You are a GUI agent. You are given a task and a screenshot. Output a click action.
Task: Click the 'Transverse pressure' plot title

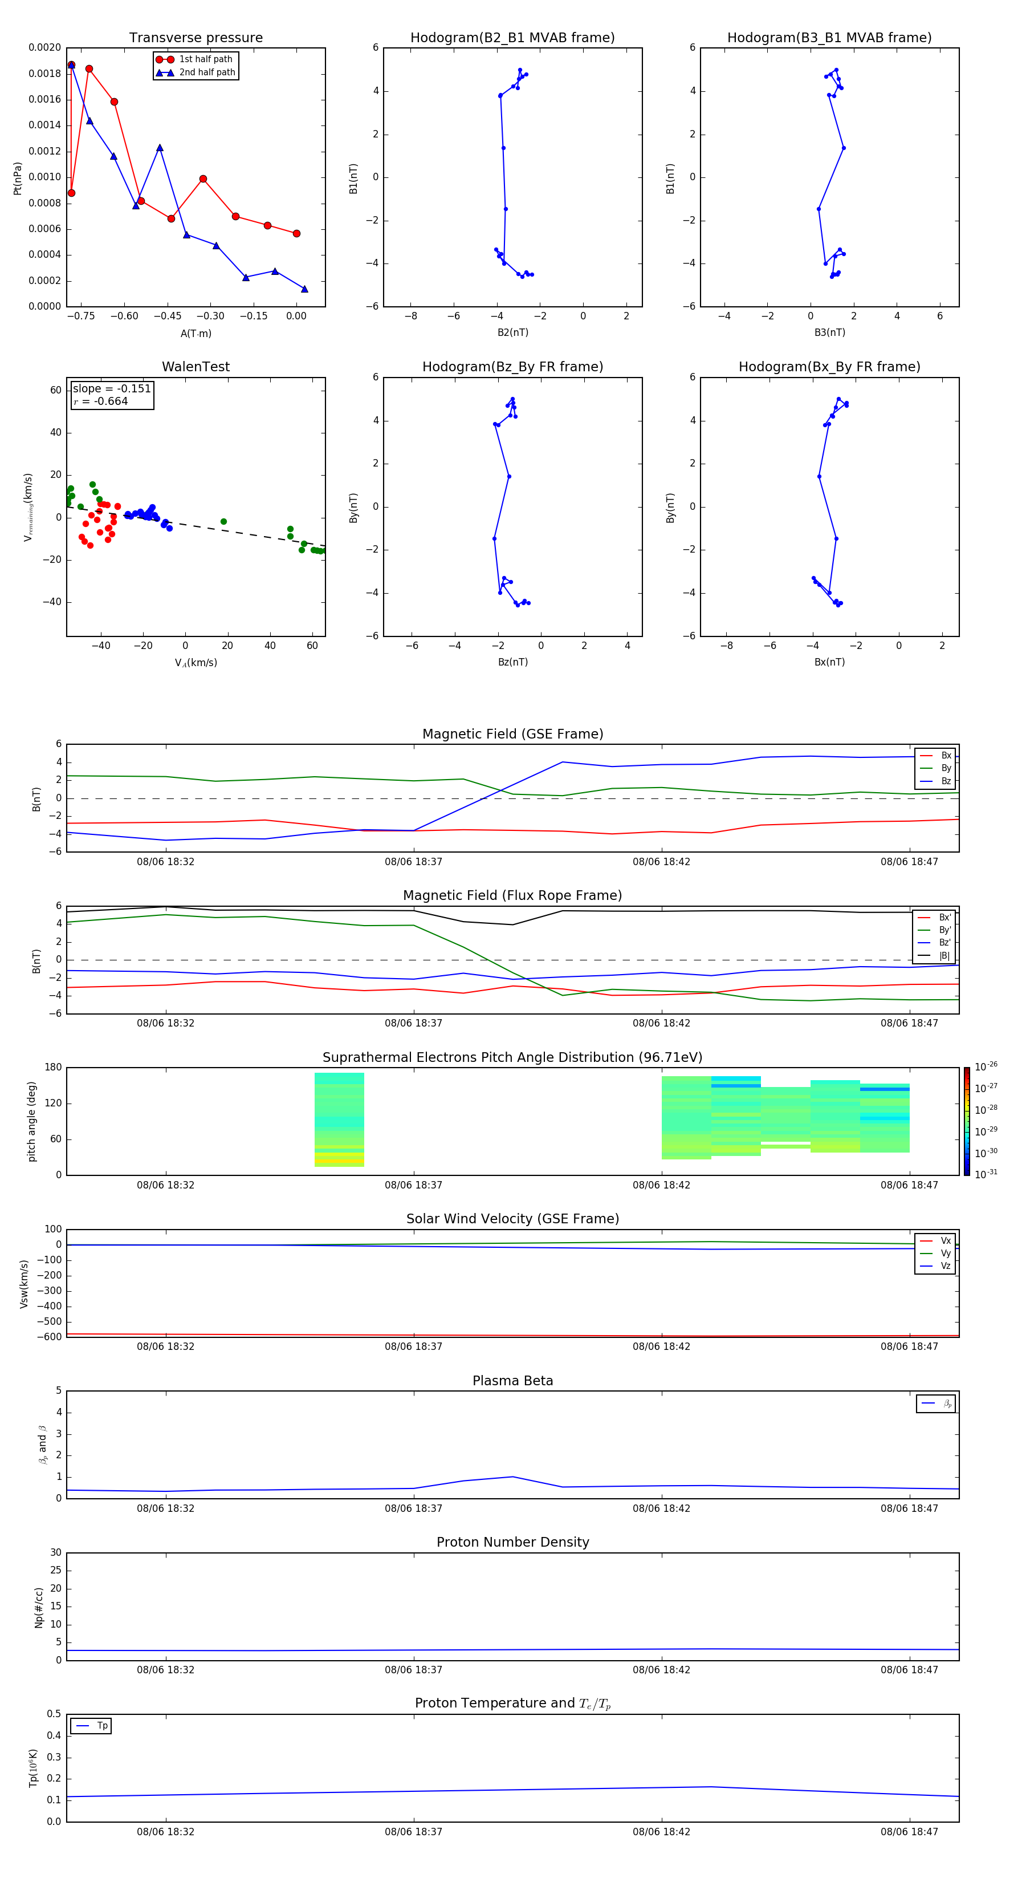196,38
